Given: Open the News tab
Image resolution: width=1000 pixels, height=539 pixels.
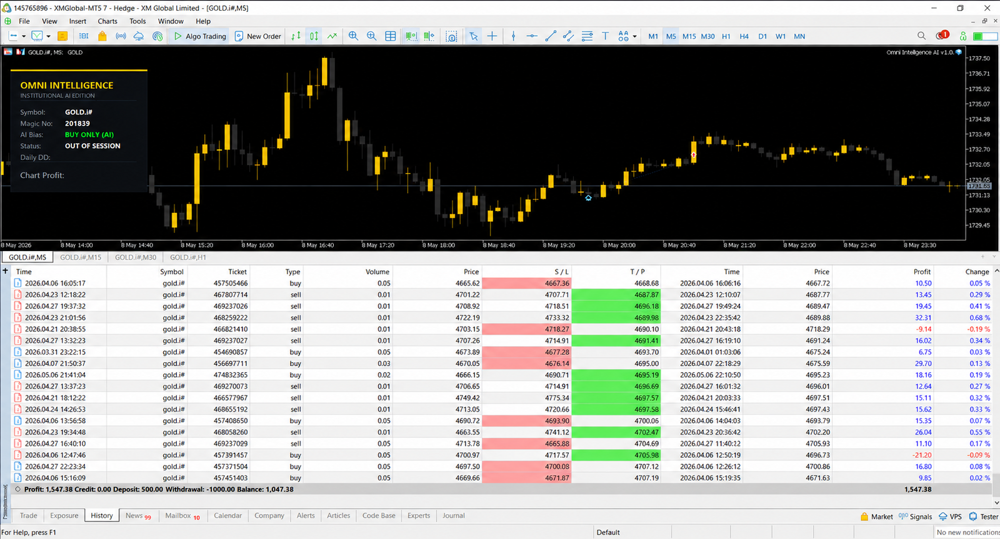Looking at the screenshot, I should pos(138,516).
